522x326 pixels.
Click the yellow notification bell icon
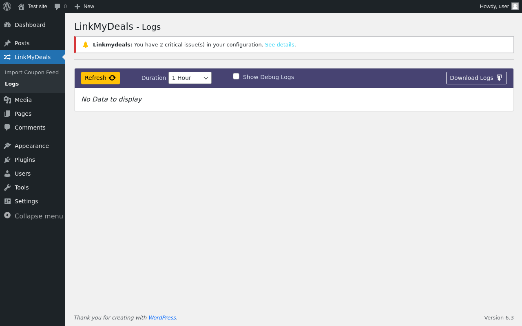coord(86,45)
